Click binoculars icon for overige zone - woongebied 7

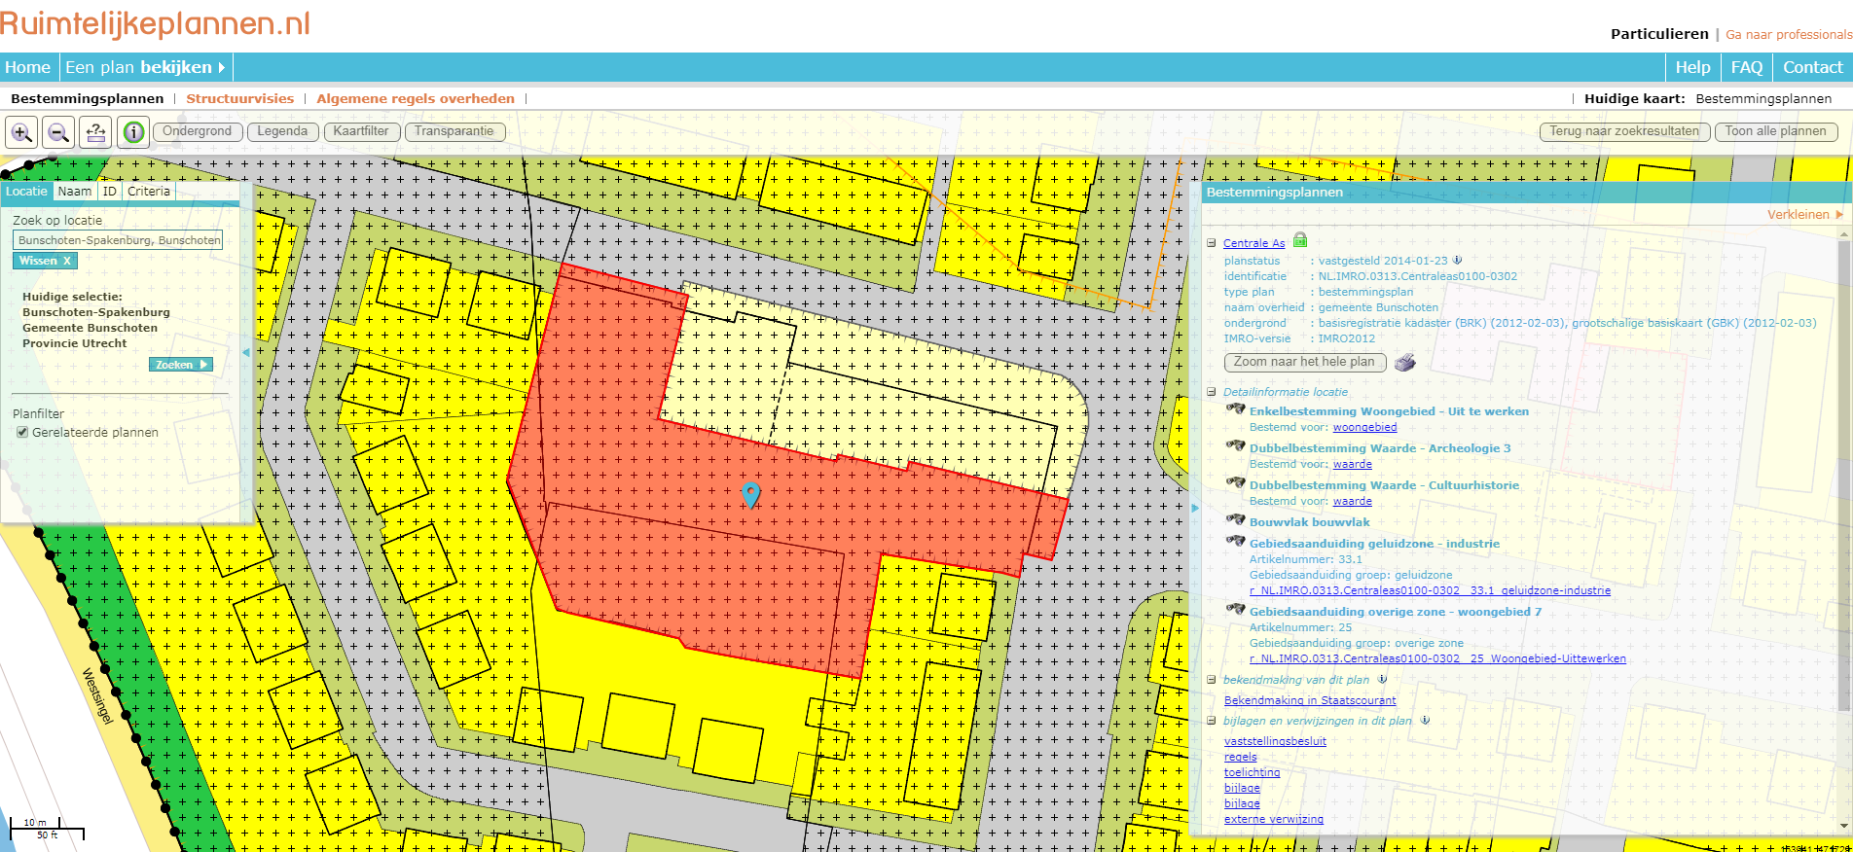pyautogui.click(x=1236, y=610)
